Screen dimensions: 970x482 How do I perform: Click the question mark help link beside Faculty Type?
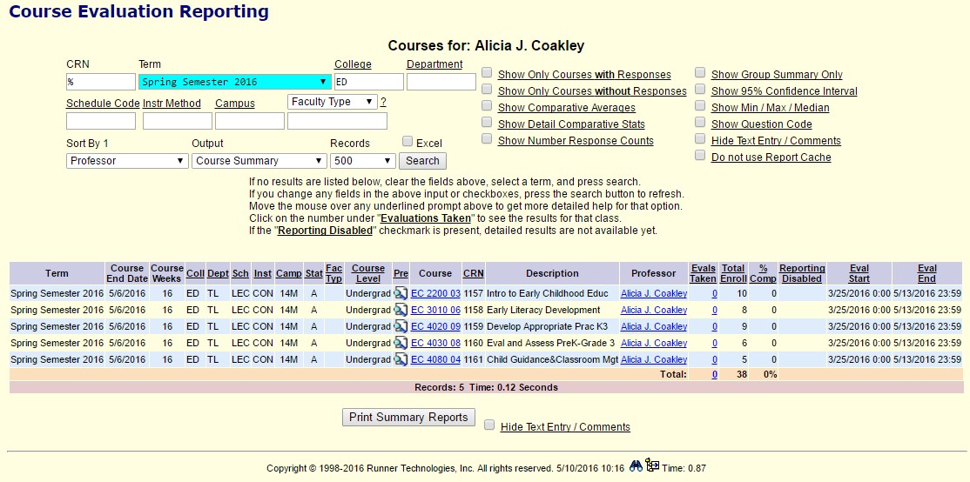(x=383, y=103)
